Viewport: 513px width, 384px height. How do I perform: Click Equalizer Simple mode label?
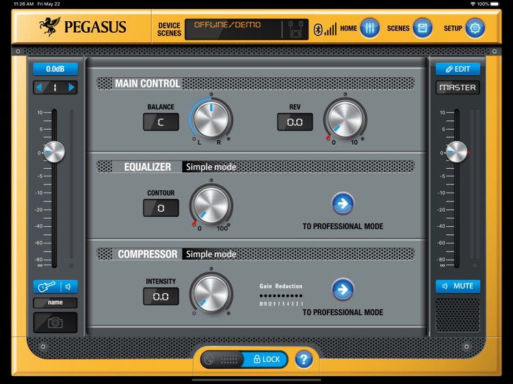coord(211,167)
